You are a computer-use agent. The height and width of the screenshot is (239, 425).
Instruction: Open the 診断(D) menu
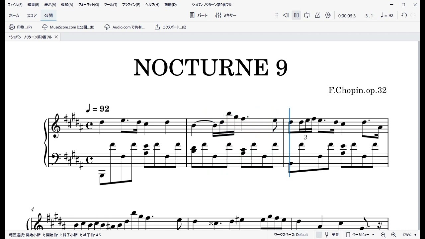tap(170, 5)
